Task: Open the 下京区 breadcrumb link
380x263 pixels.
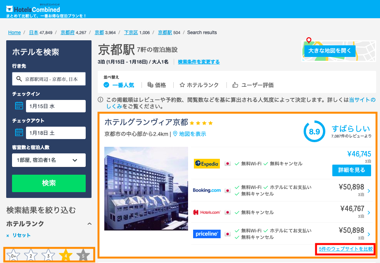Action: click(x=131, y=33)
